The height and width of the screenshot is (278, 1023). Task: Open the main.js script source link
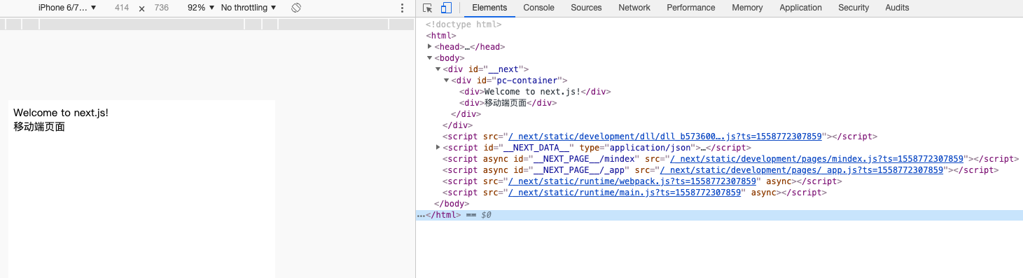click(x=625, y=193)
